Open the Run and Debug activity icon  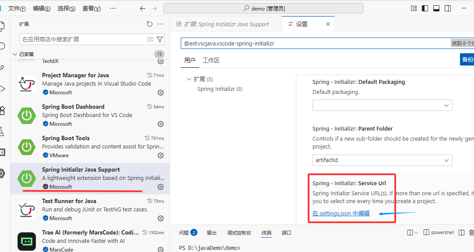point(3,89)
